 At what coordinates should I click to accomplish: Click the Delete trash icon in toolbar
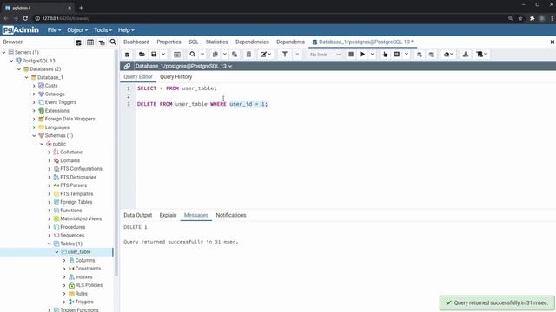point(249,55)
